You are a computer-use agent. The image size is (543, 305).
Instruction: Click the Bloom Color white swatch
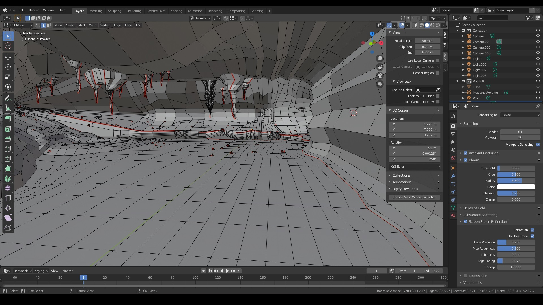pyautogui.click(x=516, y=187)
